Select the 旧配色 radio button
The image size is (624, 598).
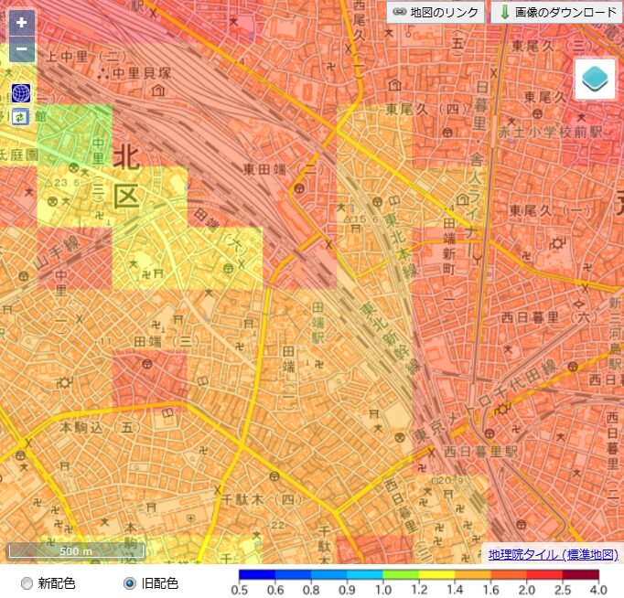129,582
